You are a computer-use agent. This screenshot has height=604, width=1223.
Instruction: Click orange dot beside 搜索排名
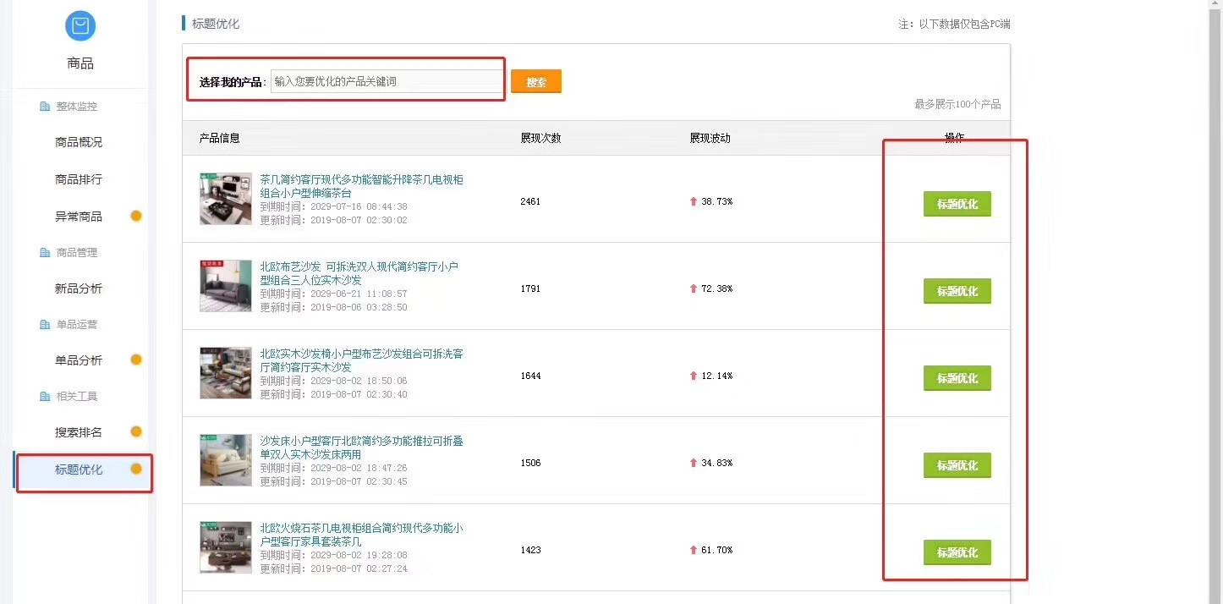click(x=135, y=431)
